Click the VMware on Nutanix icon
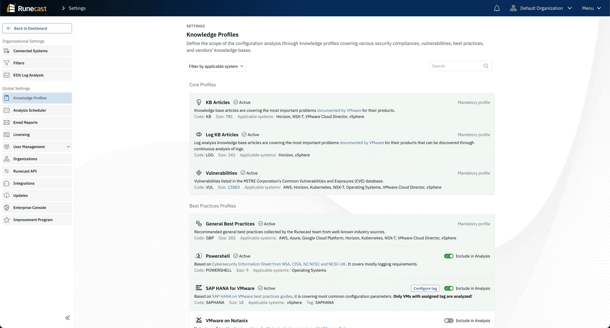 (x=199, y=320)
